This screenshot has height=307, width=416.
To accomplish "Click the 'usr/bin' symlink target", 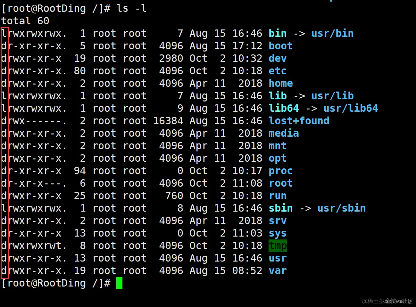I will [332, 33].
